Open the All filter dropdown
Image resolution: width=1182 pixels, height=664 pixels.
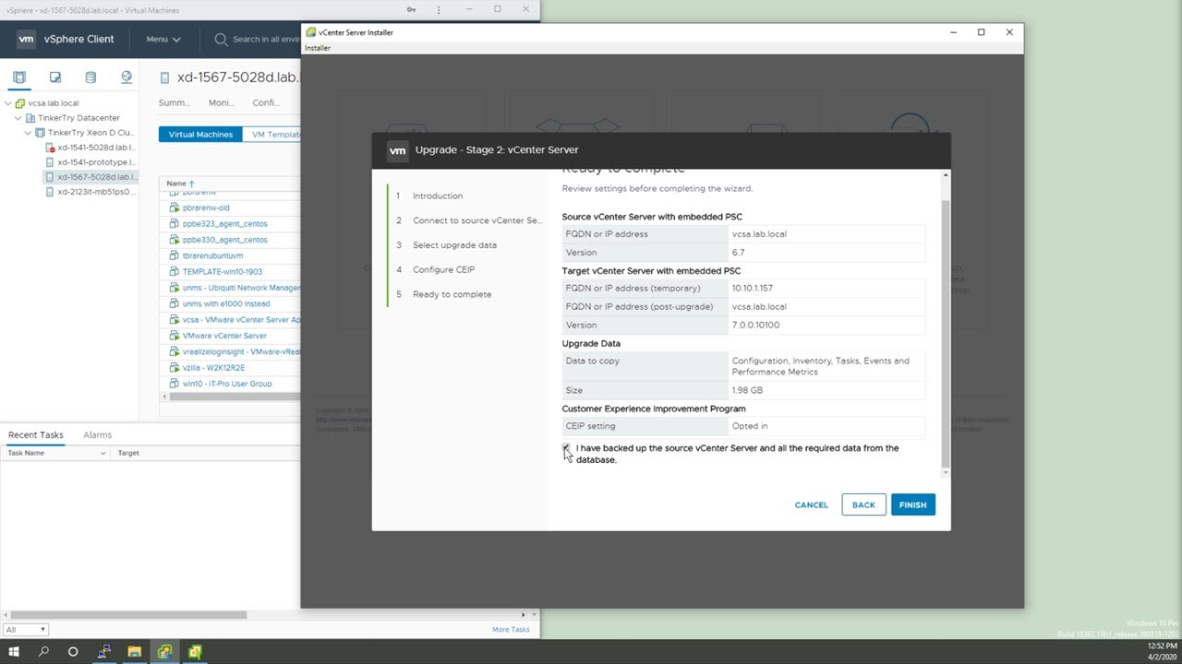pyautogui.click(x=25, y=629)
